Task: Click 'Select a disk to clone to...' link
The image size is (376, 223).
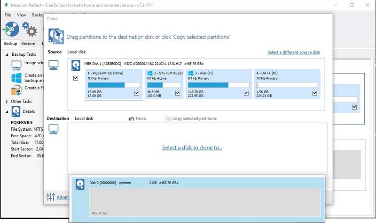Action: point(192,148)
